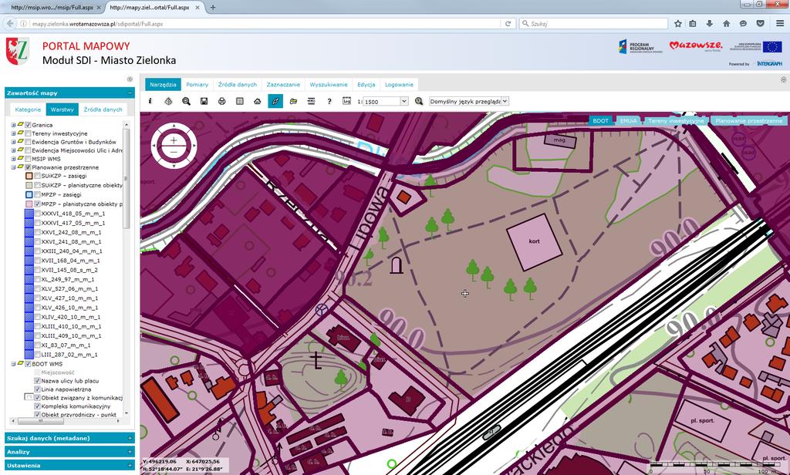Bookmark this page with the star icon
790x475 pixels.
tap(678, 24)
